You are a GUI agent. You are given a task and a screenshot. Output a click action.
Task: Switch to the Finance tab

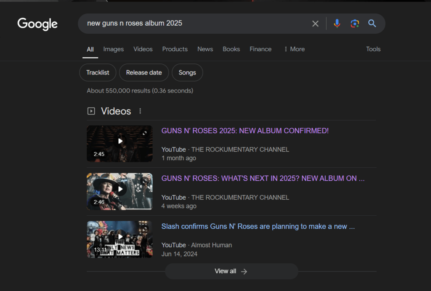(261, 49)
